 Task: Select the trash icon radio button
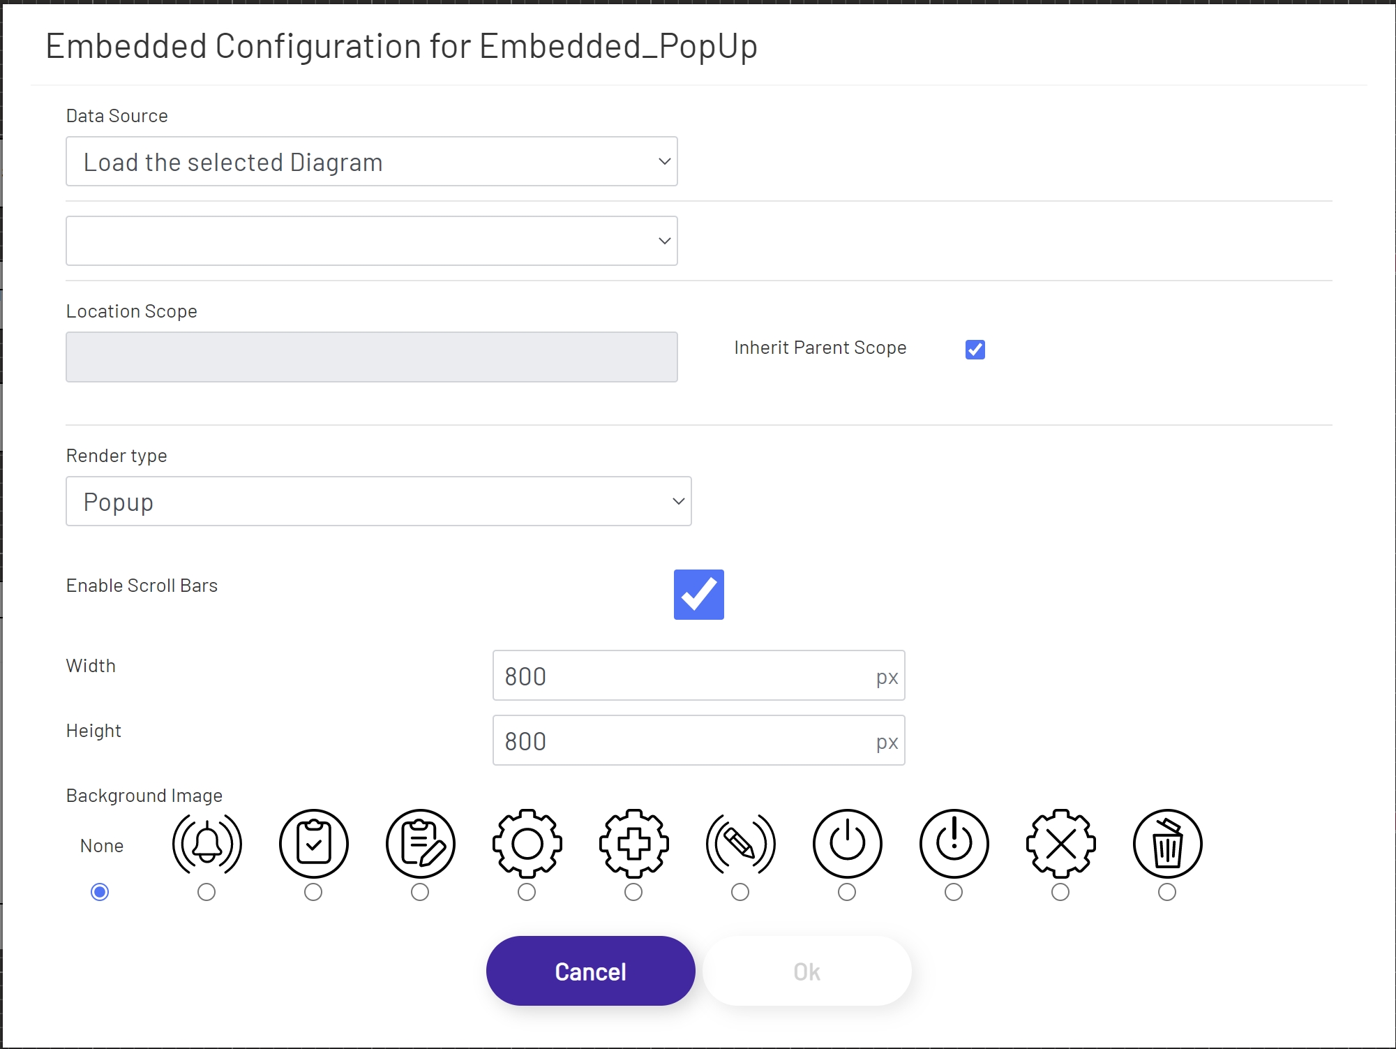click(x=1167, y=891)
